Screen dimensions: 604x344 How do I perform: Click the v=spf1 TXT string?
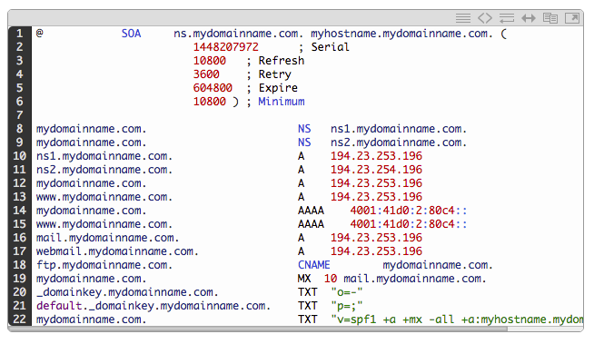pos(457,319)
